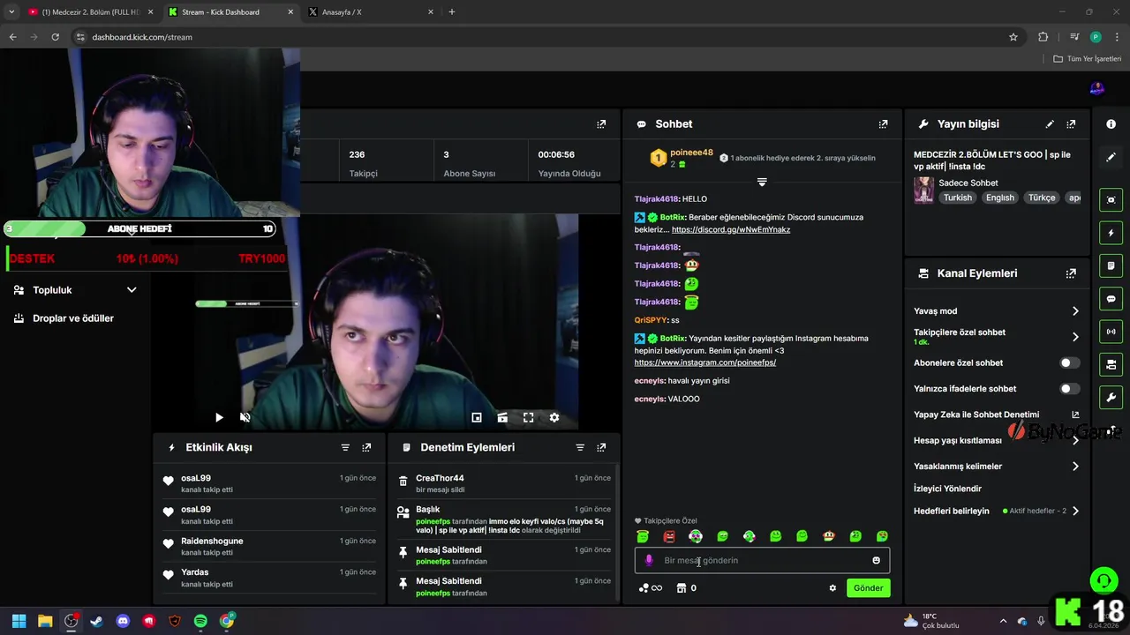
Task: Toggle the channel actions sidebar icon
Action: (1111, 364)
